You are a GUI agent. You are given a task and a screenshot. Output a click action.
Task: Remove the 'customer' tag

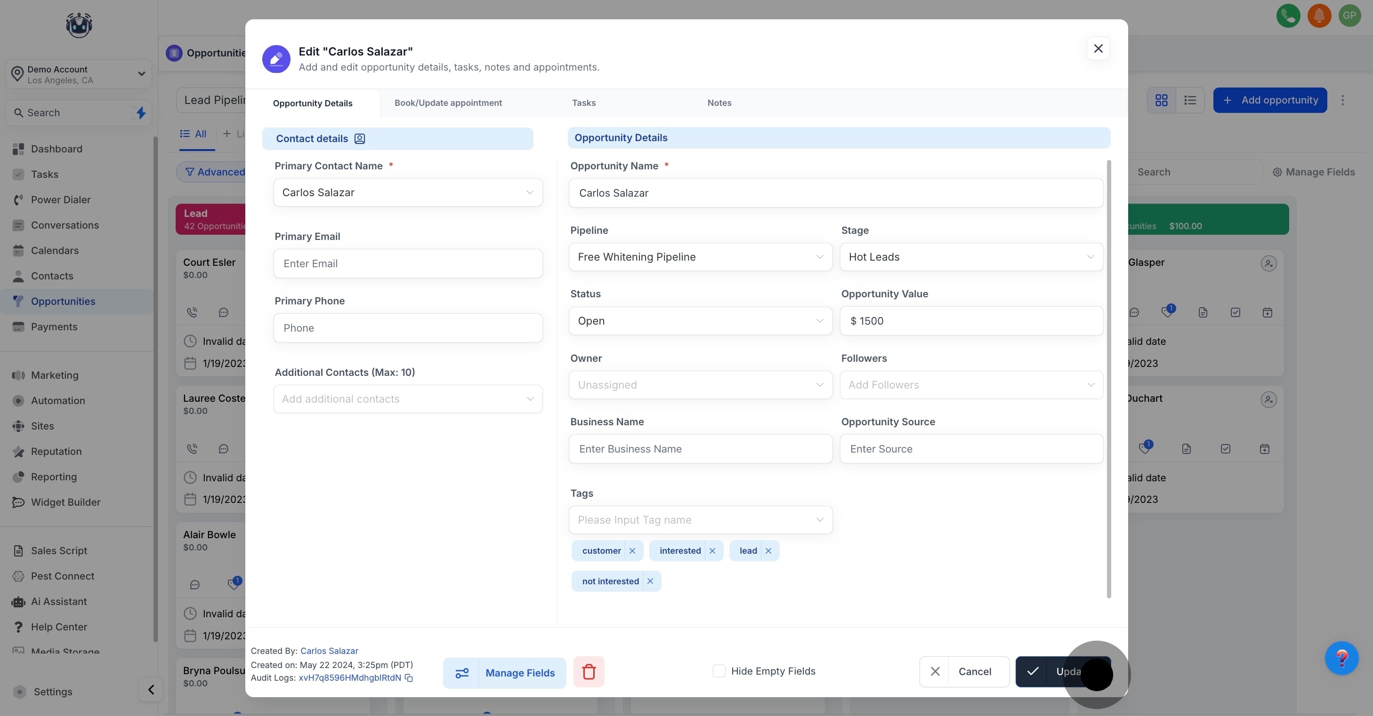tap(632, 550)
